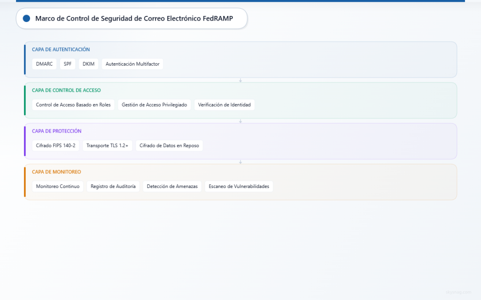Collapse the arrow above Capa de Monitoreo
This screenshot has width=481, height=300.
pyautogui.click(x=240, y=161)
